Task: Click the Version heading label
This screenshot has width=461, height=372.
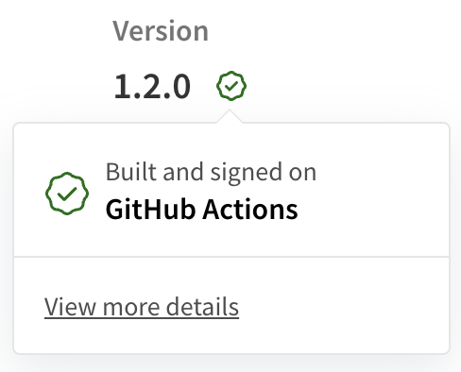Action: 161,30
